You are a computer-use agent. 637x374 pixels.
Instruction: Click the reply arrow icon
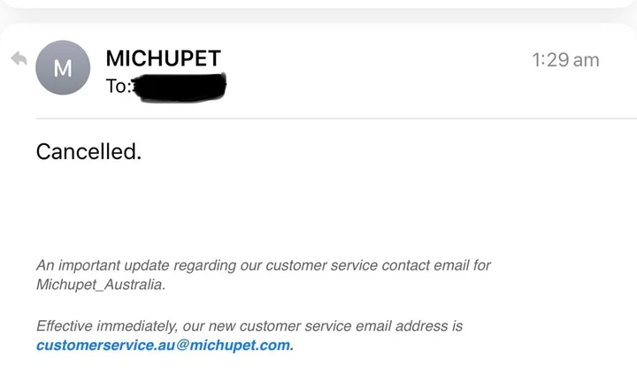19,59
